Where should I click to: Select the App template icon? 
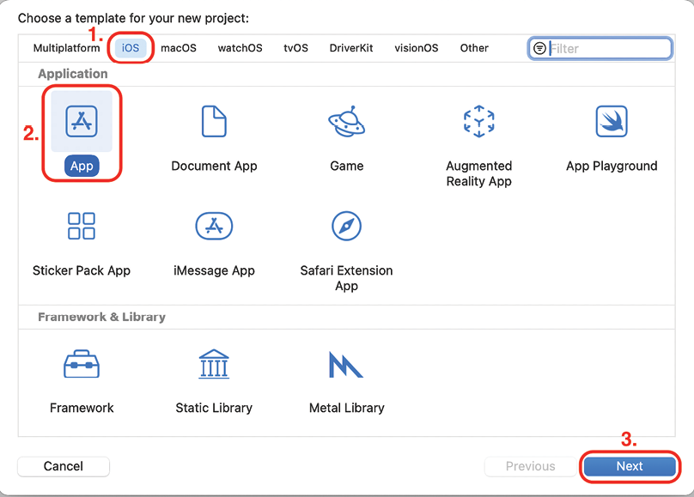click(82, 121)
